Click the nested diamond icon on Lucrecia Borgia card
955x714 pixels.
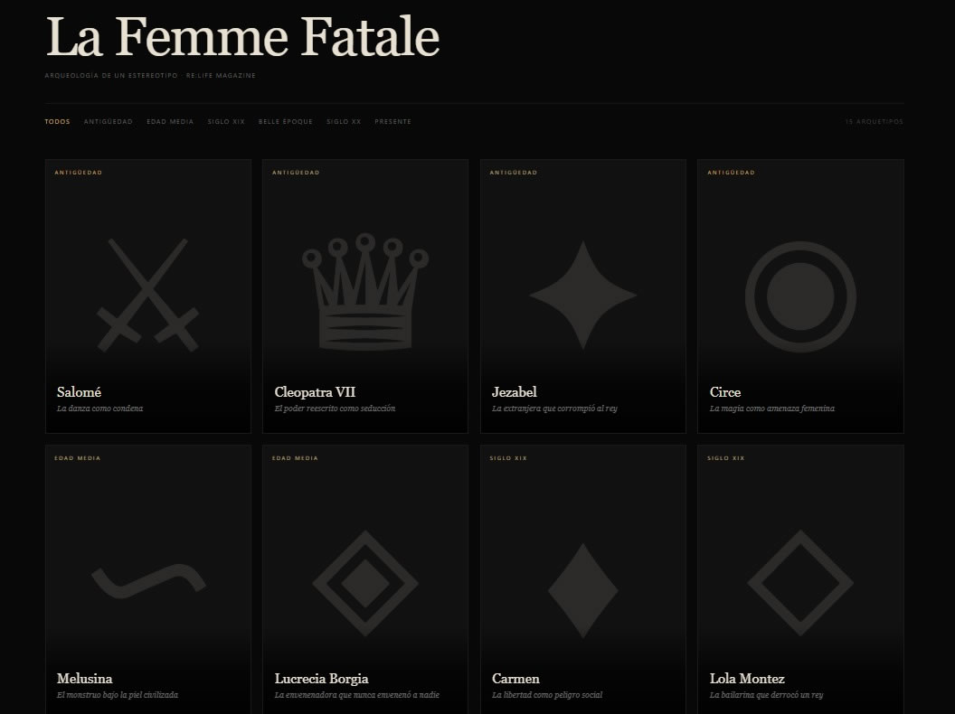[365, 583]
